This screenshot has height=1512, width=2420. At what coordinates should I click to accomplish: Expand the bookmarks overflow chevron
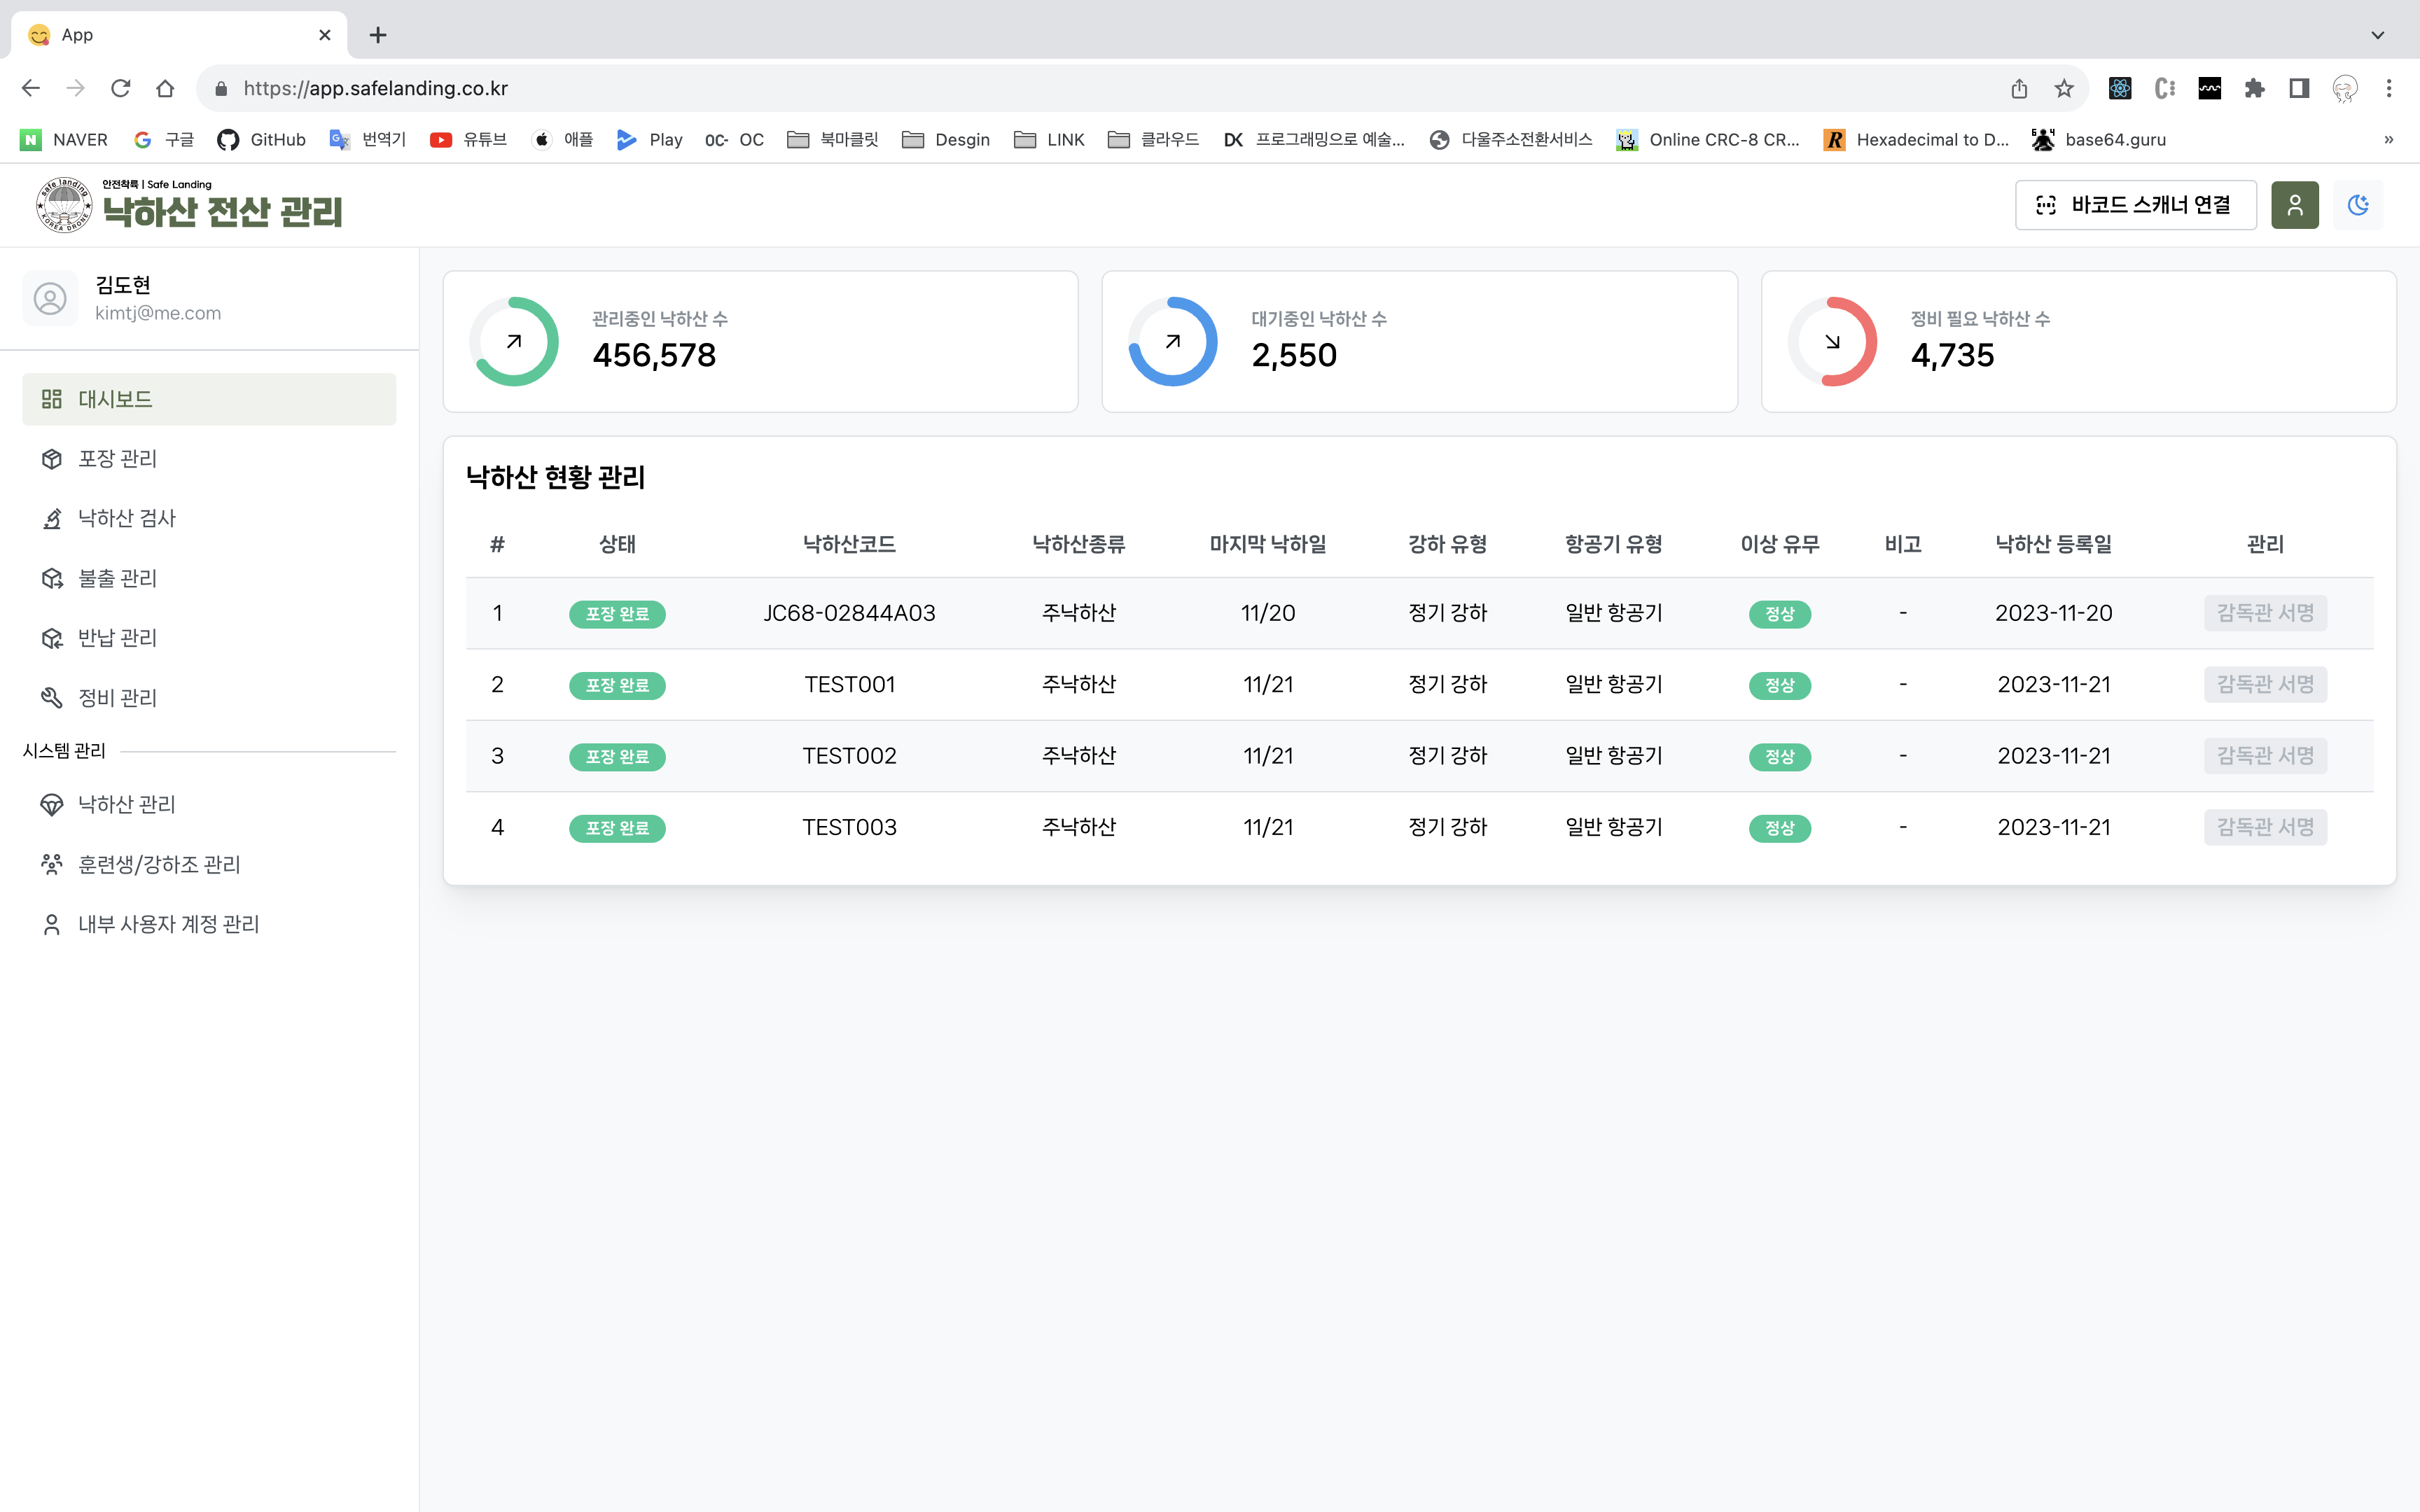(x=2388, y=140)
